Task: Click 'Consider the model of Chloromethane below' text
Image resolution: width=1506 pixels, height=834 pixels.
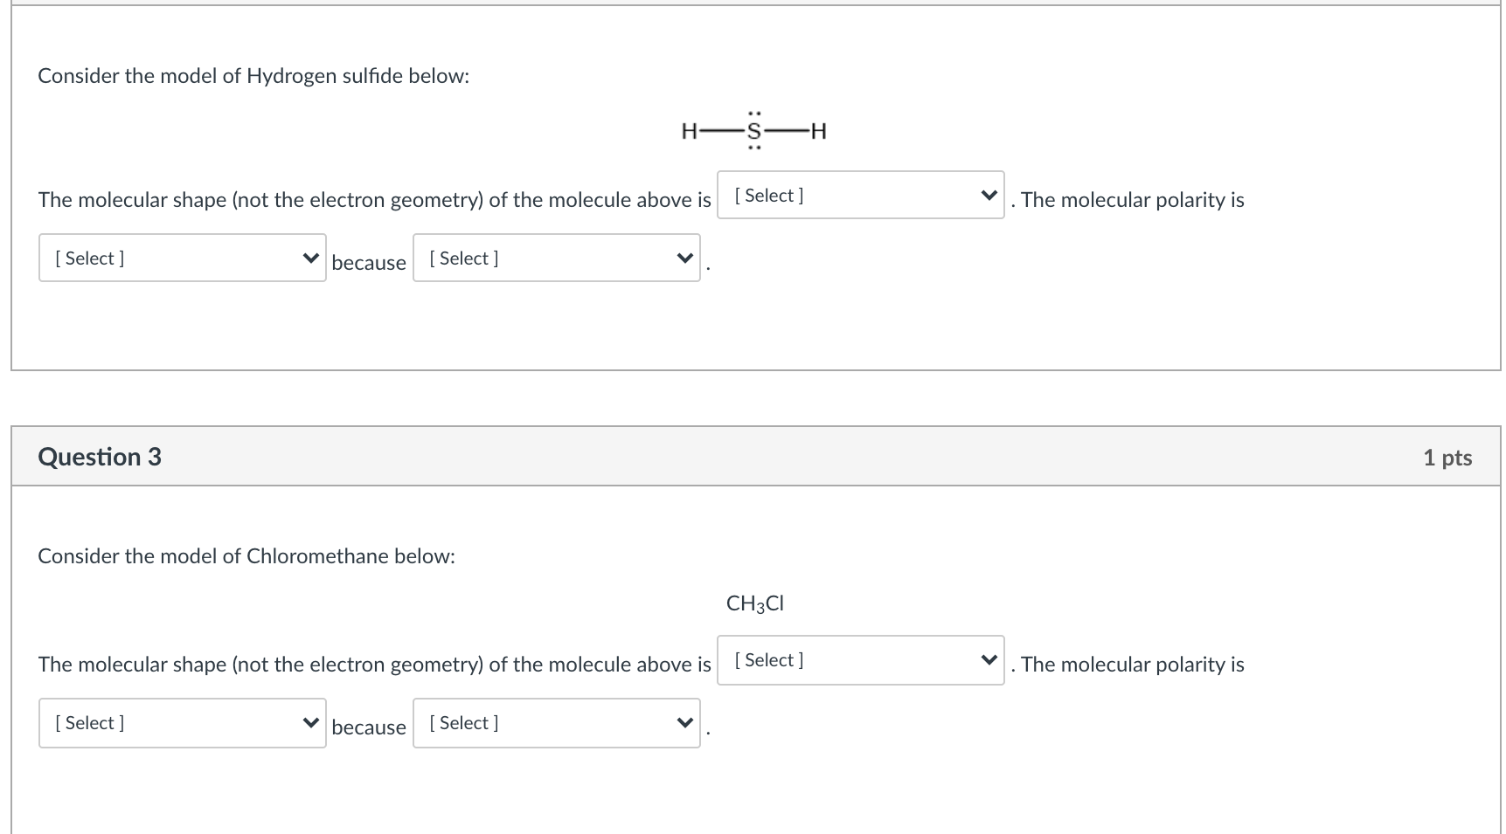Action: (246, 556)
